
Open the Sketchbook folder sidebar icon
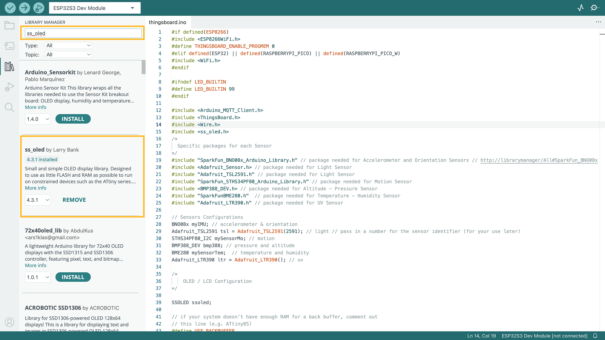(x=9, y=25)
